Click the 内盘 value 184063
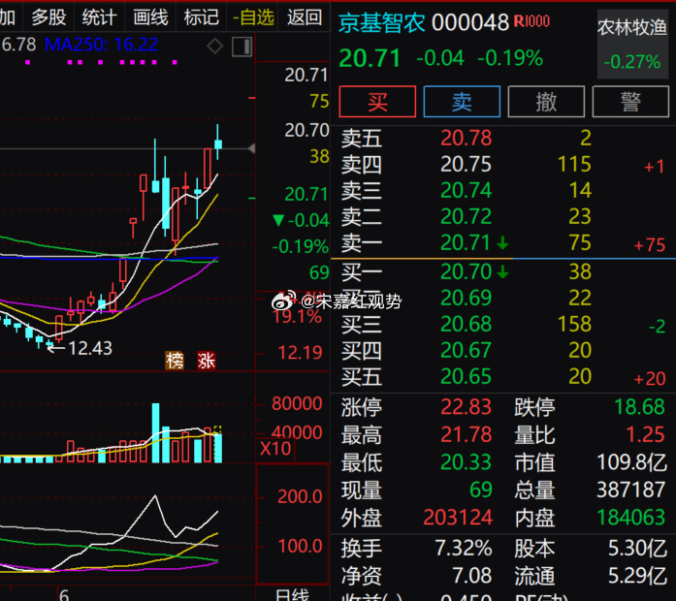Viewport: 676px width, 601px height. point(630,518)
